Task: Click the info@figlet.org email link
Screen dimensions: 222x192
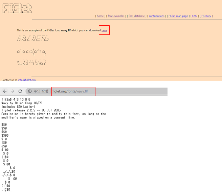Action: click(27, 80)
